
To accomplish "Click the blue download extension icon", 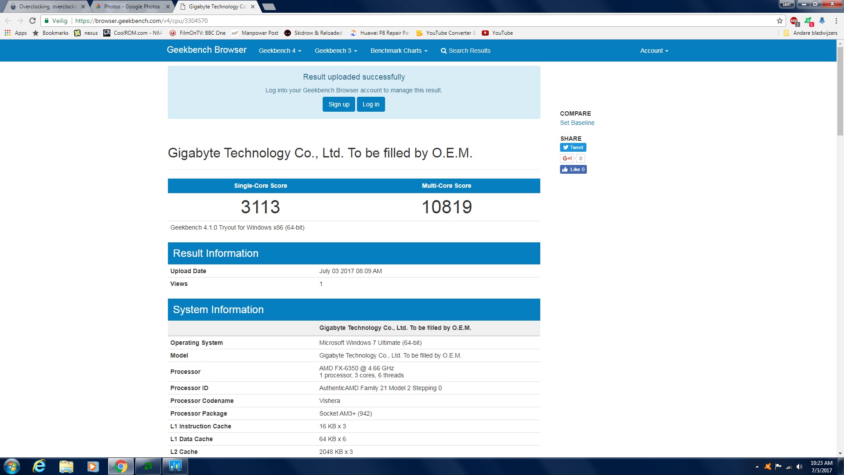I will [x=822, y=21].
